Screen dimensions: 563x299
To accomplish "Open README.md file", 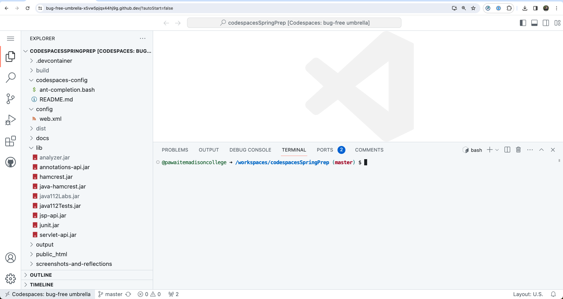I will 87,99.
